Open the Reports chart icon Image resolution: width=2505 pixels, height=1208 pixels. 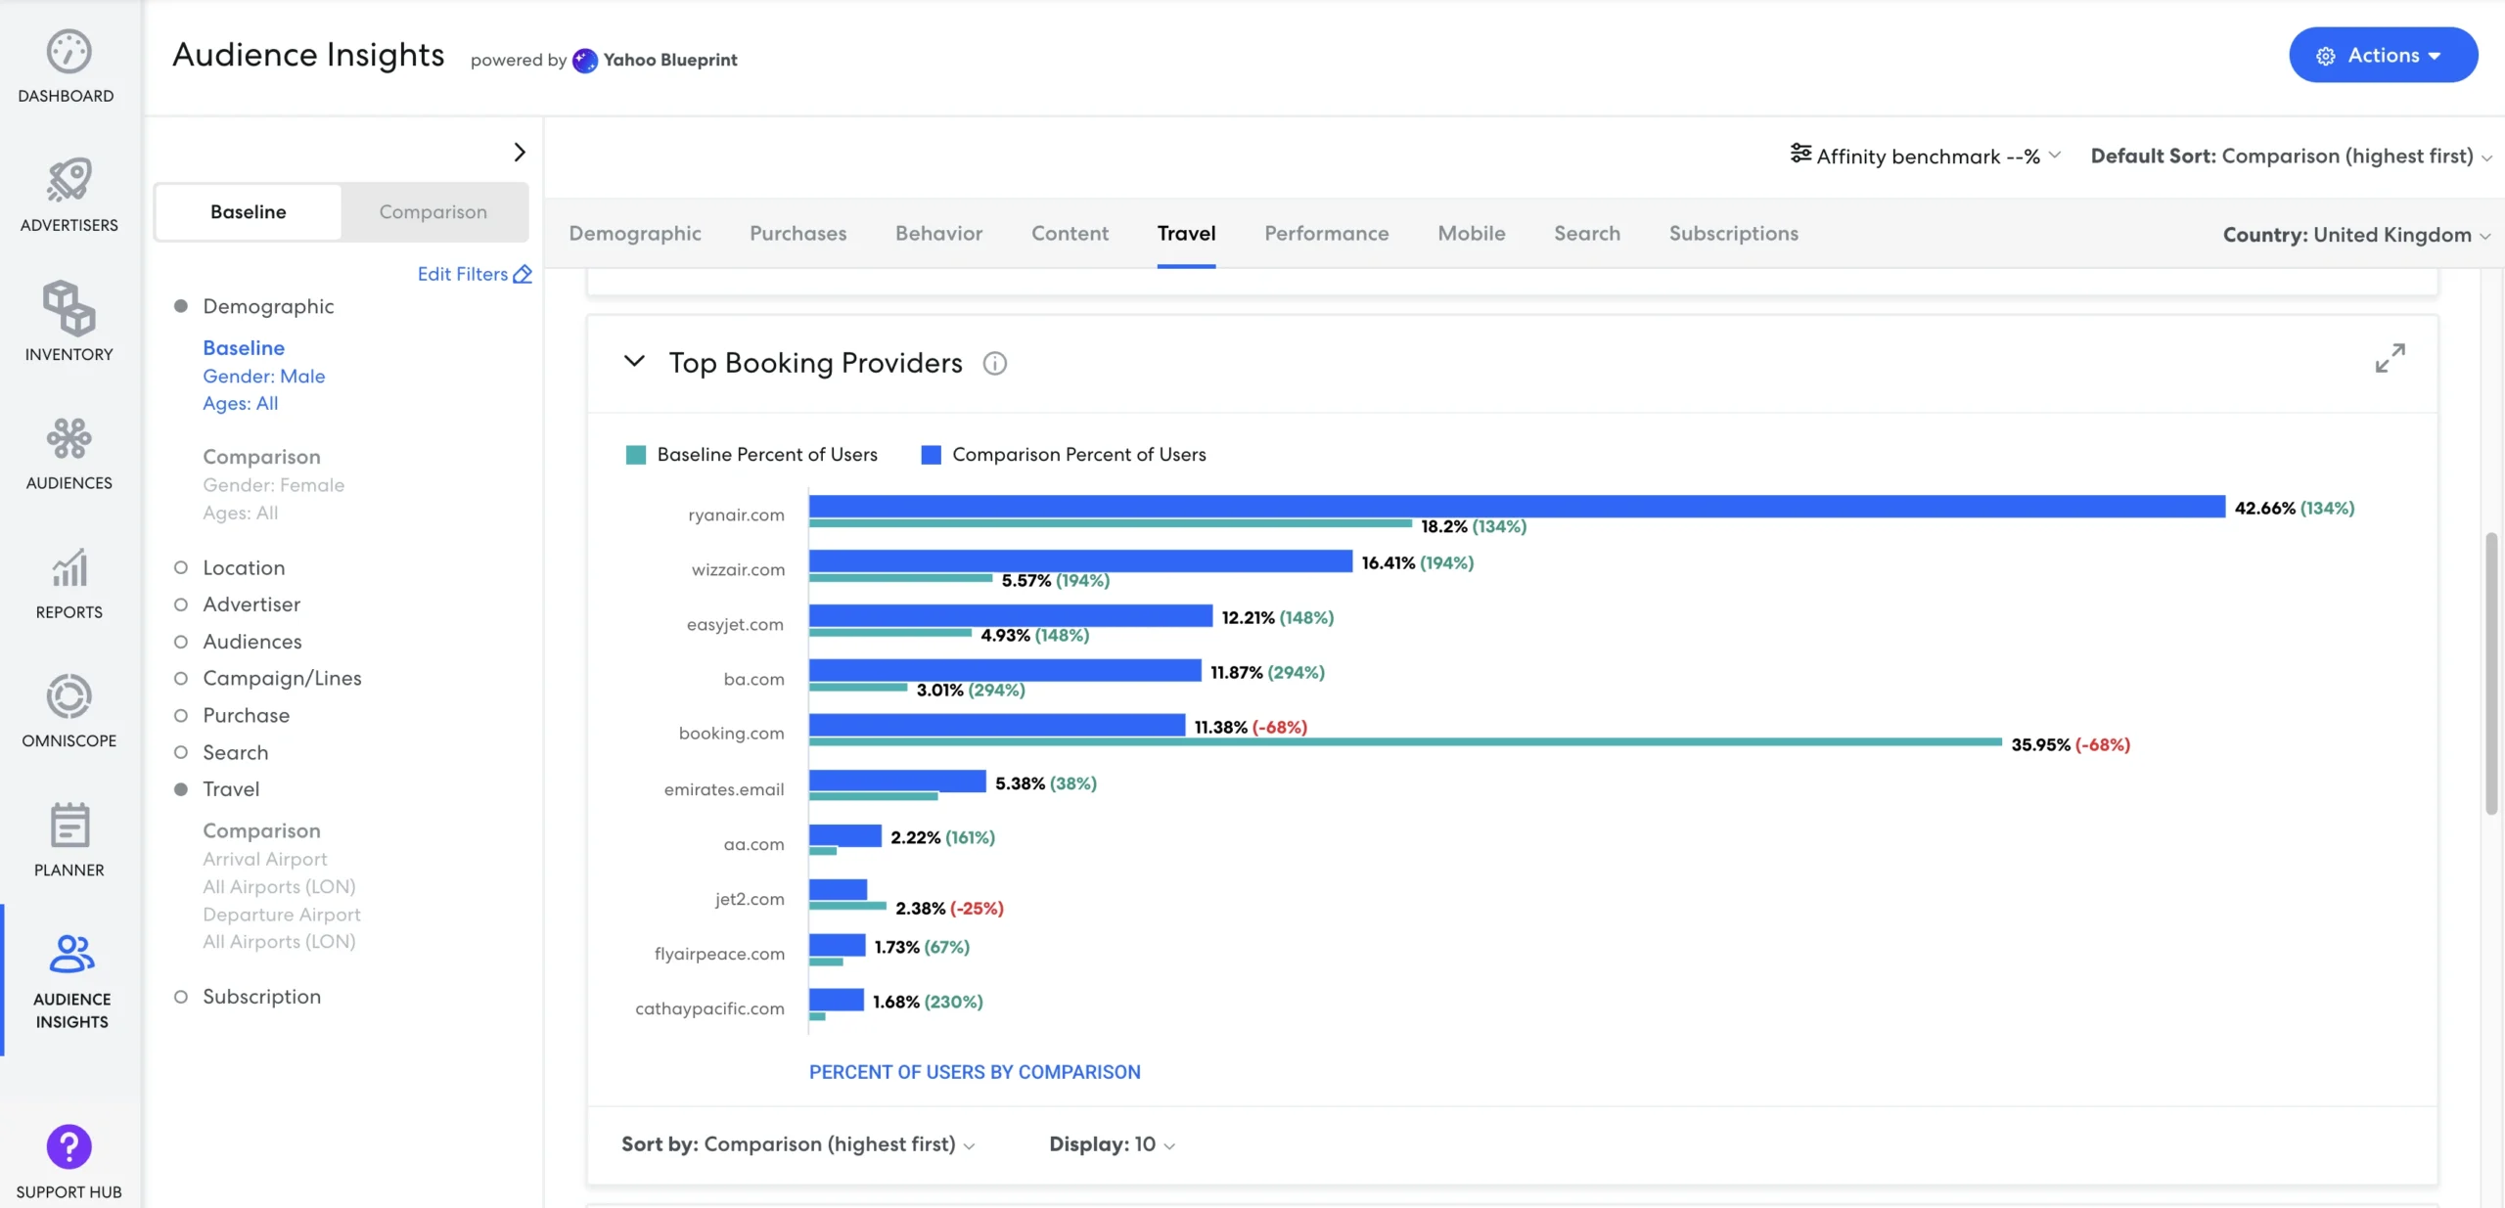point(68,567)
